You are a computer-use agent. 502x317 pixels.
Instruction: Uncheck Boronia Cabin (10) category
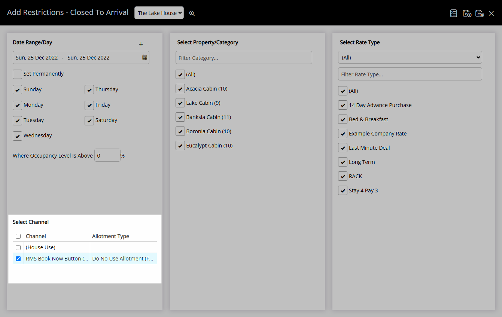180,131
